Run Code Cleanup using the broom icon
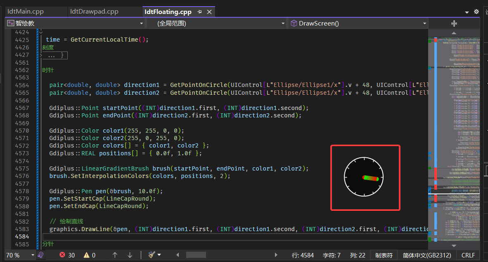This screenshot has width=488, height=262. pyautogui.click(x=152, y=255)
